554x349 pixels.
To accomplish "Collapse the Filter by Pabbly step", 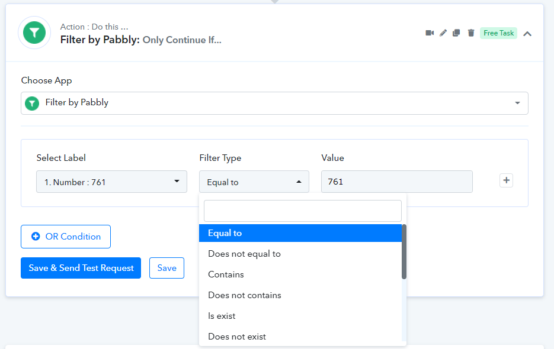I will tap(527, 34).
